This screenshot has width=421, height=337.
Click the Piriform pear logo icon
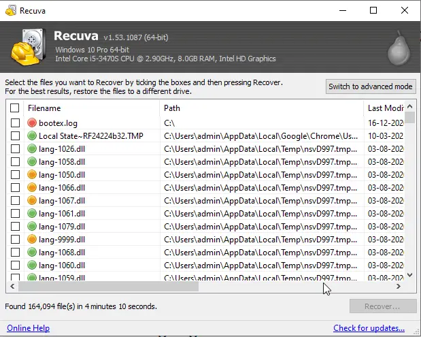click(399, 48)
